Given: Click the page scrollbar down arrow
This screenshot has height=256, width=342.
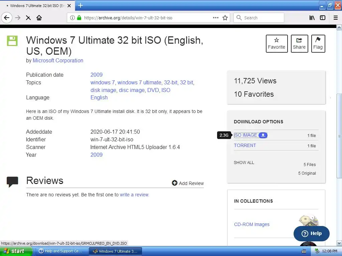Looking at the screenshot, I should (x=339, y=243).
